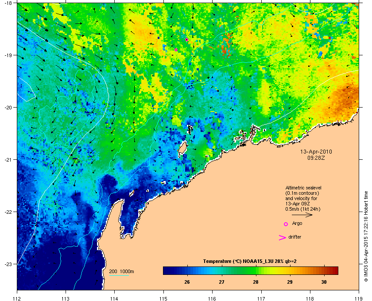Click the filled magenta Argo float marker on map
Viewport: 372px width, 301px height.
pos(187,39)
